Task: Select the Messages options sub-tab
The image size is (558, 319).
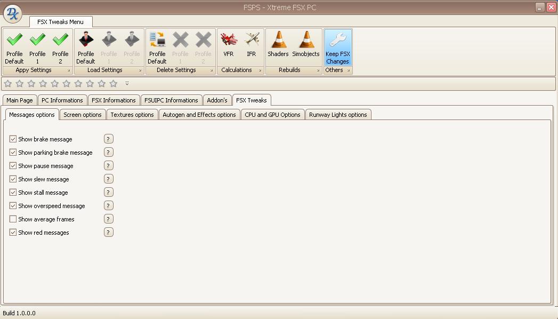Action: click(x=32, y=115)
